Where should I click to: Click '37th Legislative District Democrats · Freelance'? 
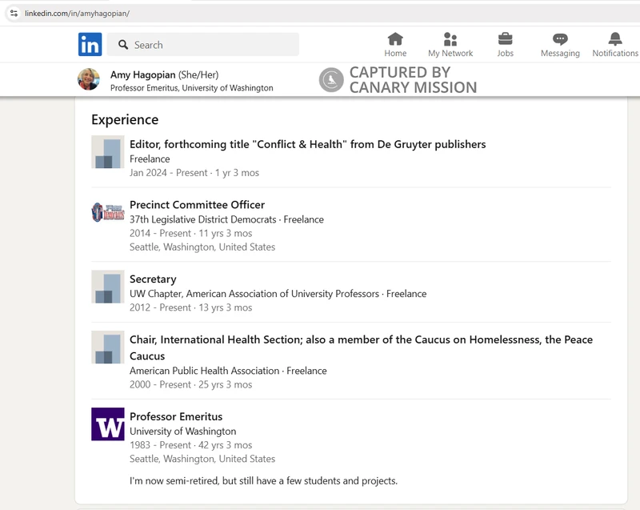226,219
